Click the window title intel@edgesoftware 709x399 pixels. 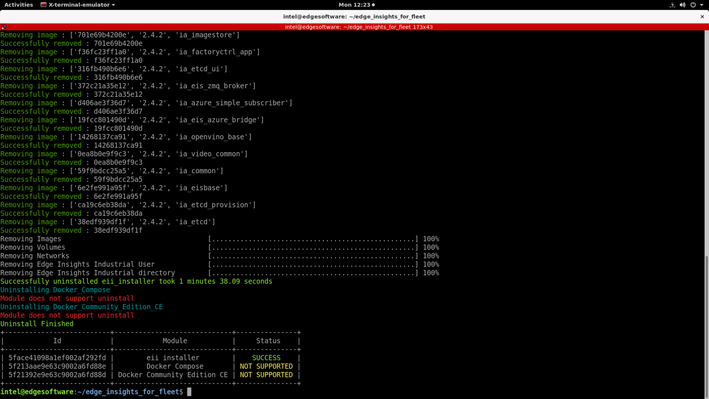pos(354,17)
